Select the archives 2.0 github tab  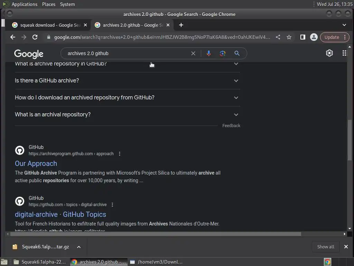(132, 25)
